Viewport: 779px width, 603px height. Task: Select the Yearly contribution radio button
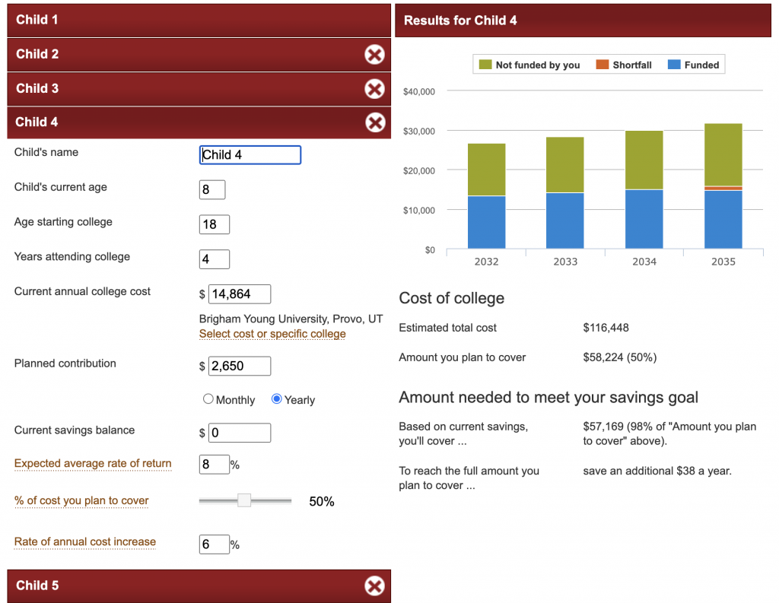click(277, 399)
